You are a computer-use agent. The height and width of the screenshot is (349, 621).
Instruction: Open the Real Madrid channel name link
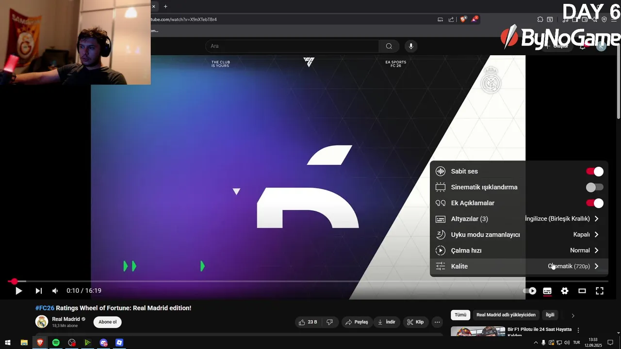point(66,319)
